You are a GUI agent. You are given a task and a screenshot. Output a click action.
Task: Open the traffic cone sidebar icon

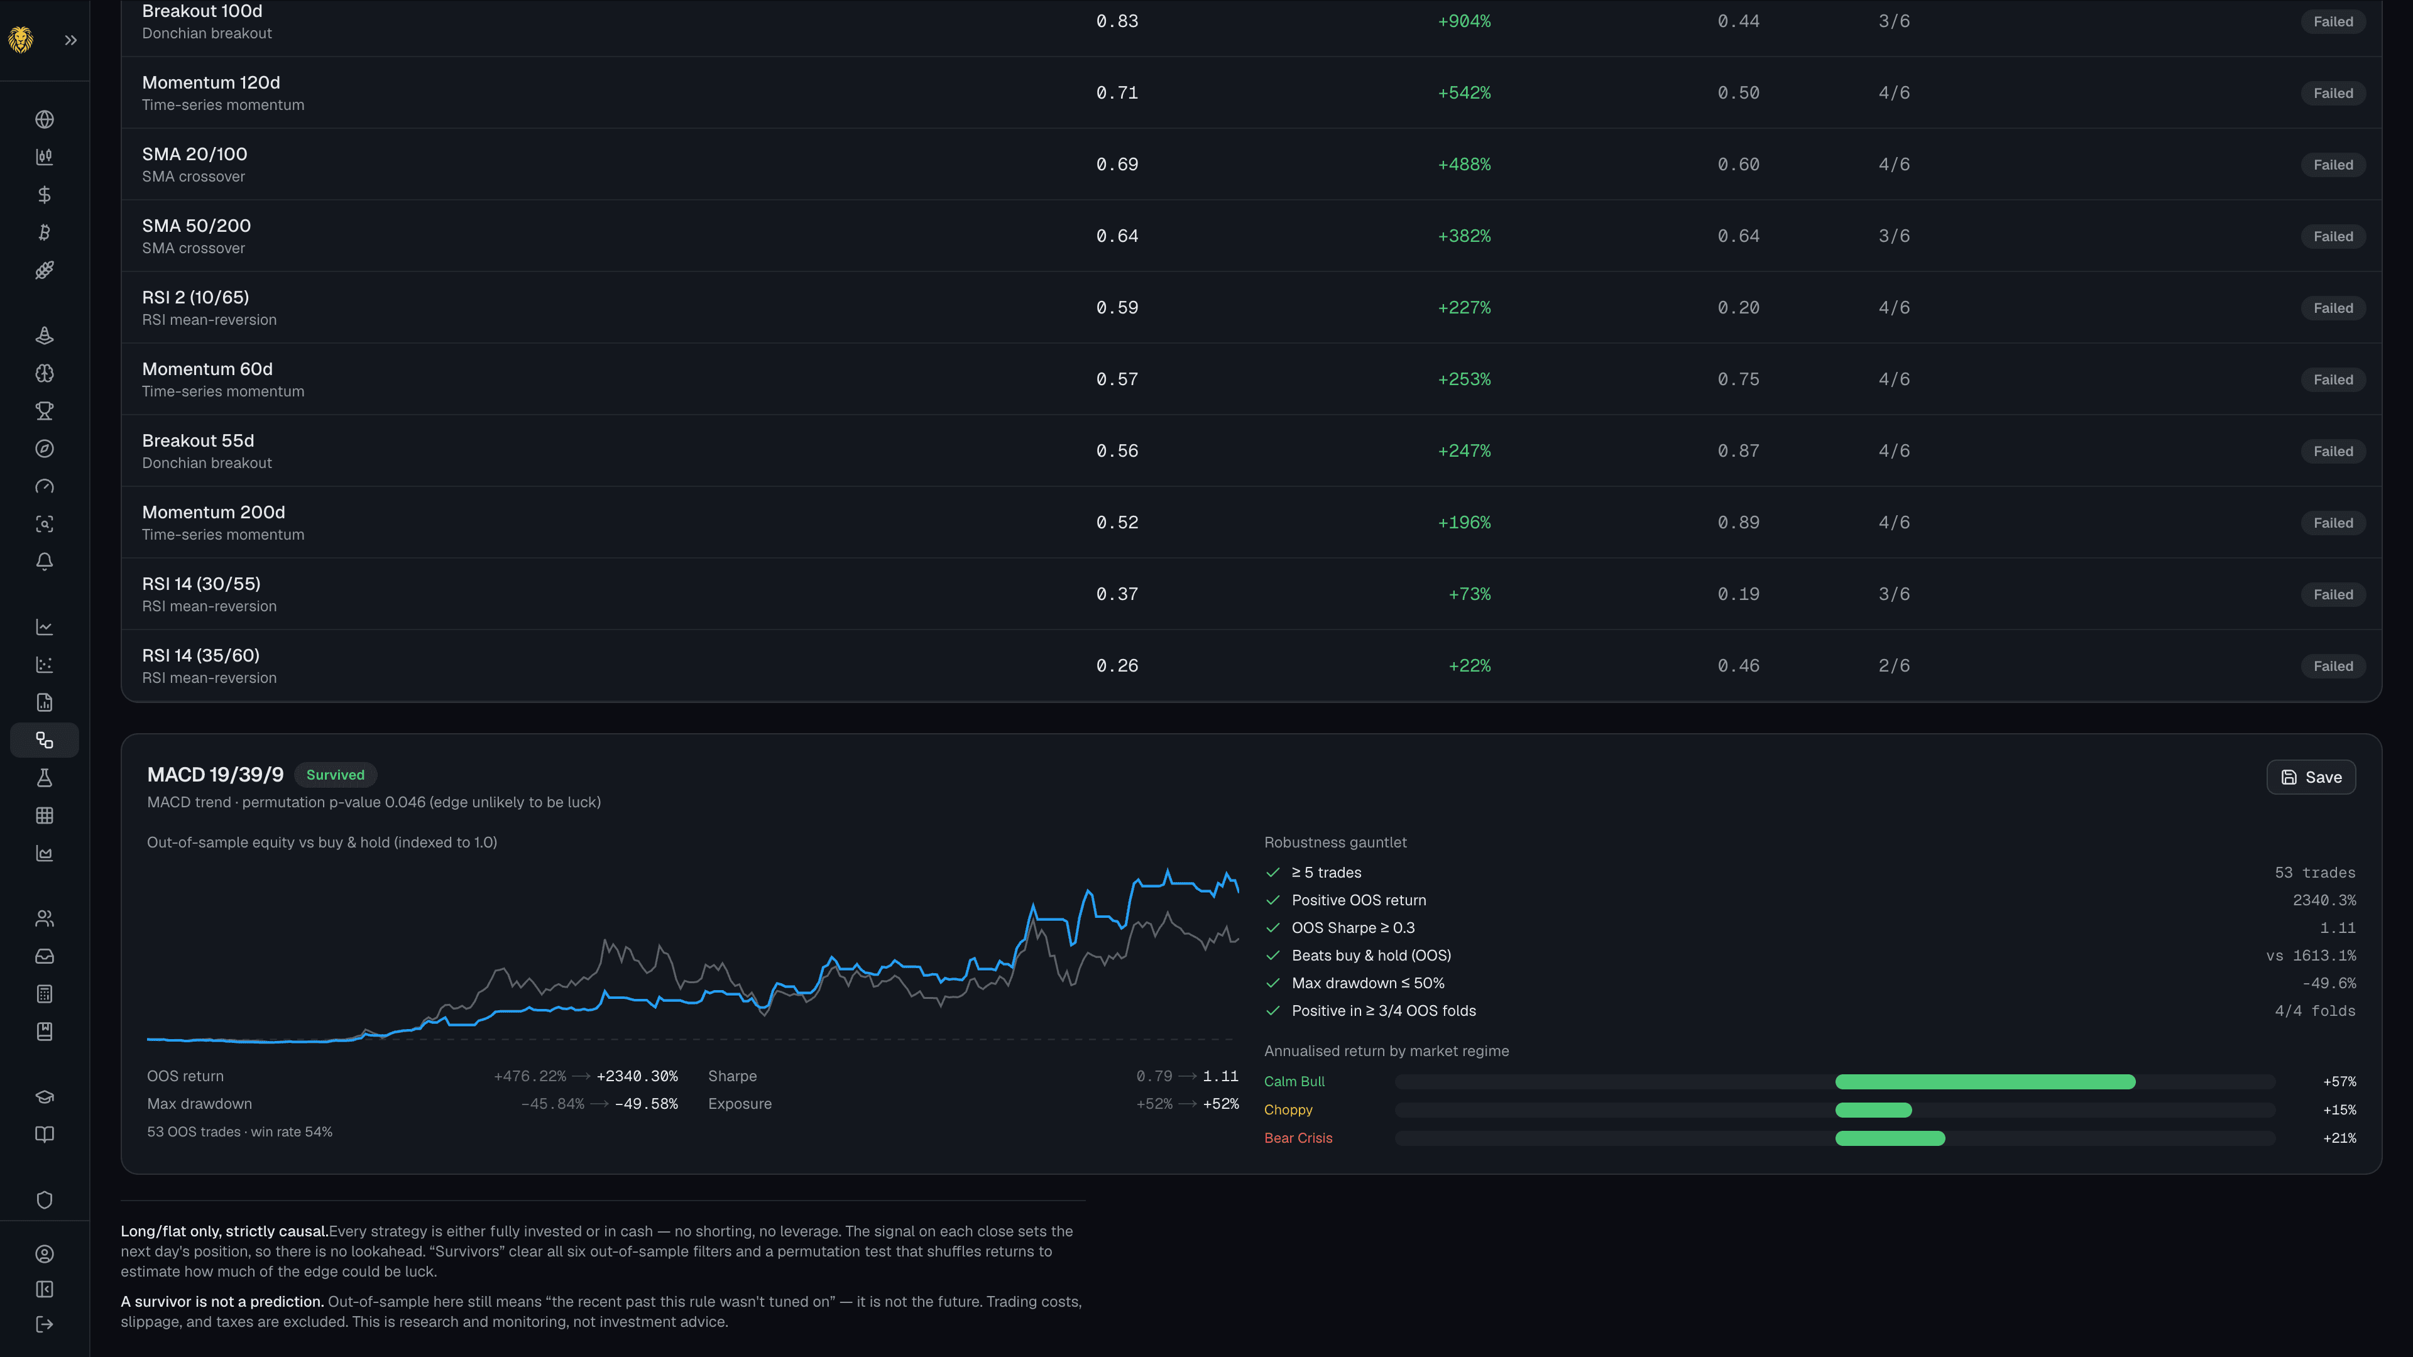pyautogui.click(x=44, y=335)
